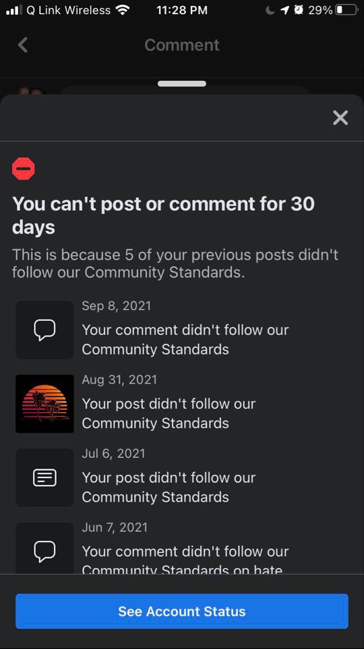This screenshot has width=364, height=649.
Task: Tap the location arrow status icon
Action: [x=284, y=10]
